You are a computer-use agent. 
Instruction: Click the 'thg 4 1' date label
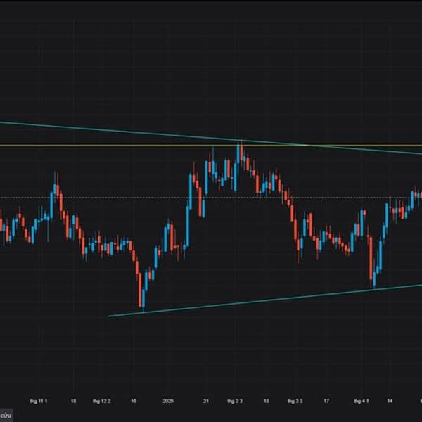362,402
